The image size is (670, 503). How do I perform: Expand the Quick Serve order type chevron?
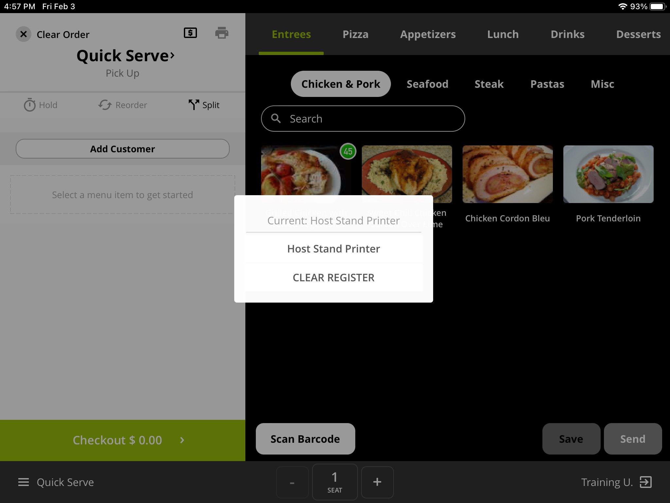point(172,55)
